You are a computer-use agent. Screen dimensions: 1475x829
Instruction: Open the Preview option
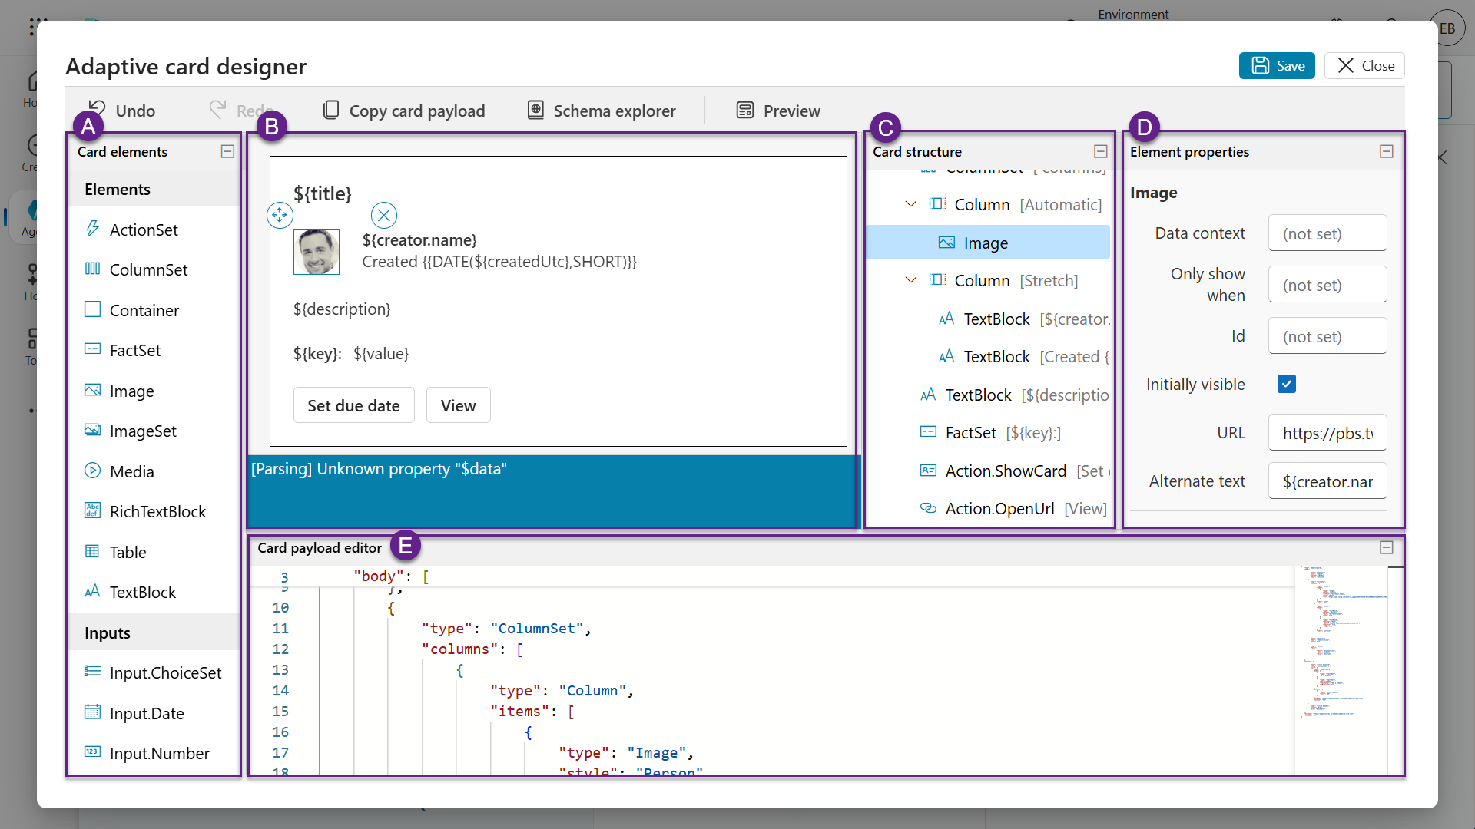pyautogui.click(x=778, y=111)
